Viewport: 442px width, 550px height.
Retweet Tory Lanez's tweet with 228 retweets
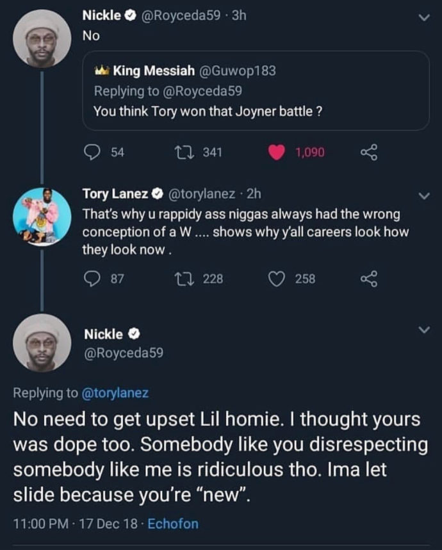(x=184, y=279)
